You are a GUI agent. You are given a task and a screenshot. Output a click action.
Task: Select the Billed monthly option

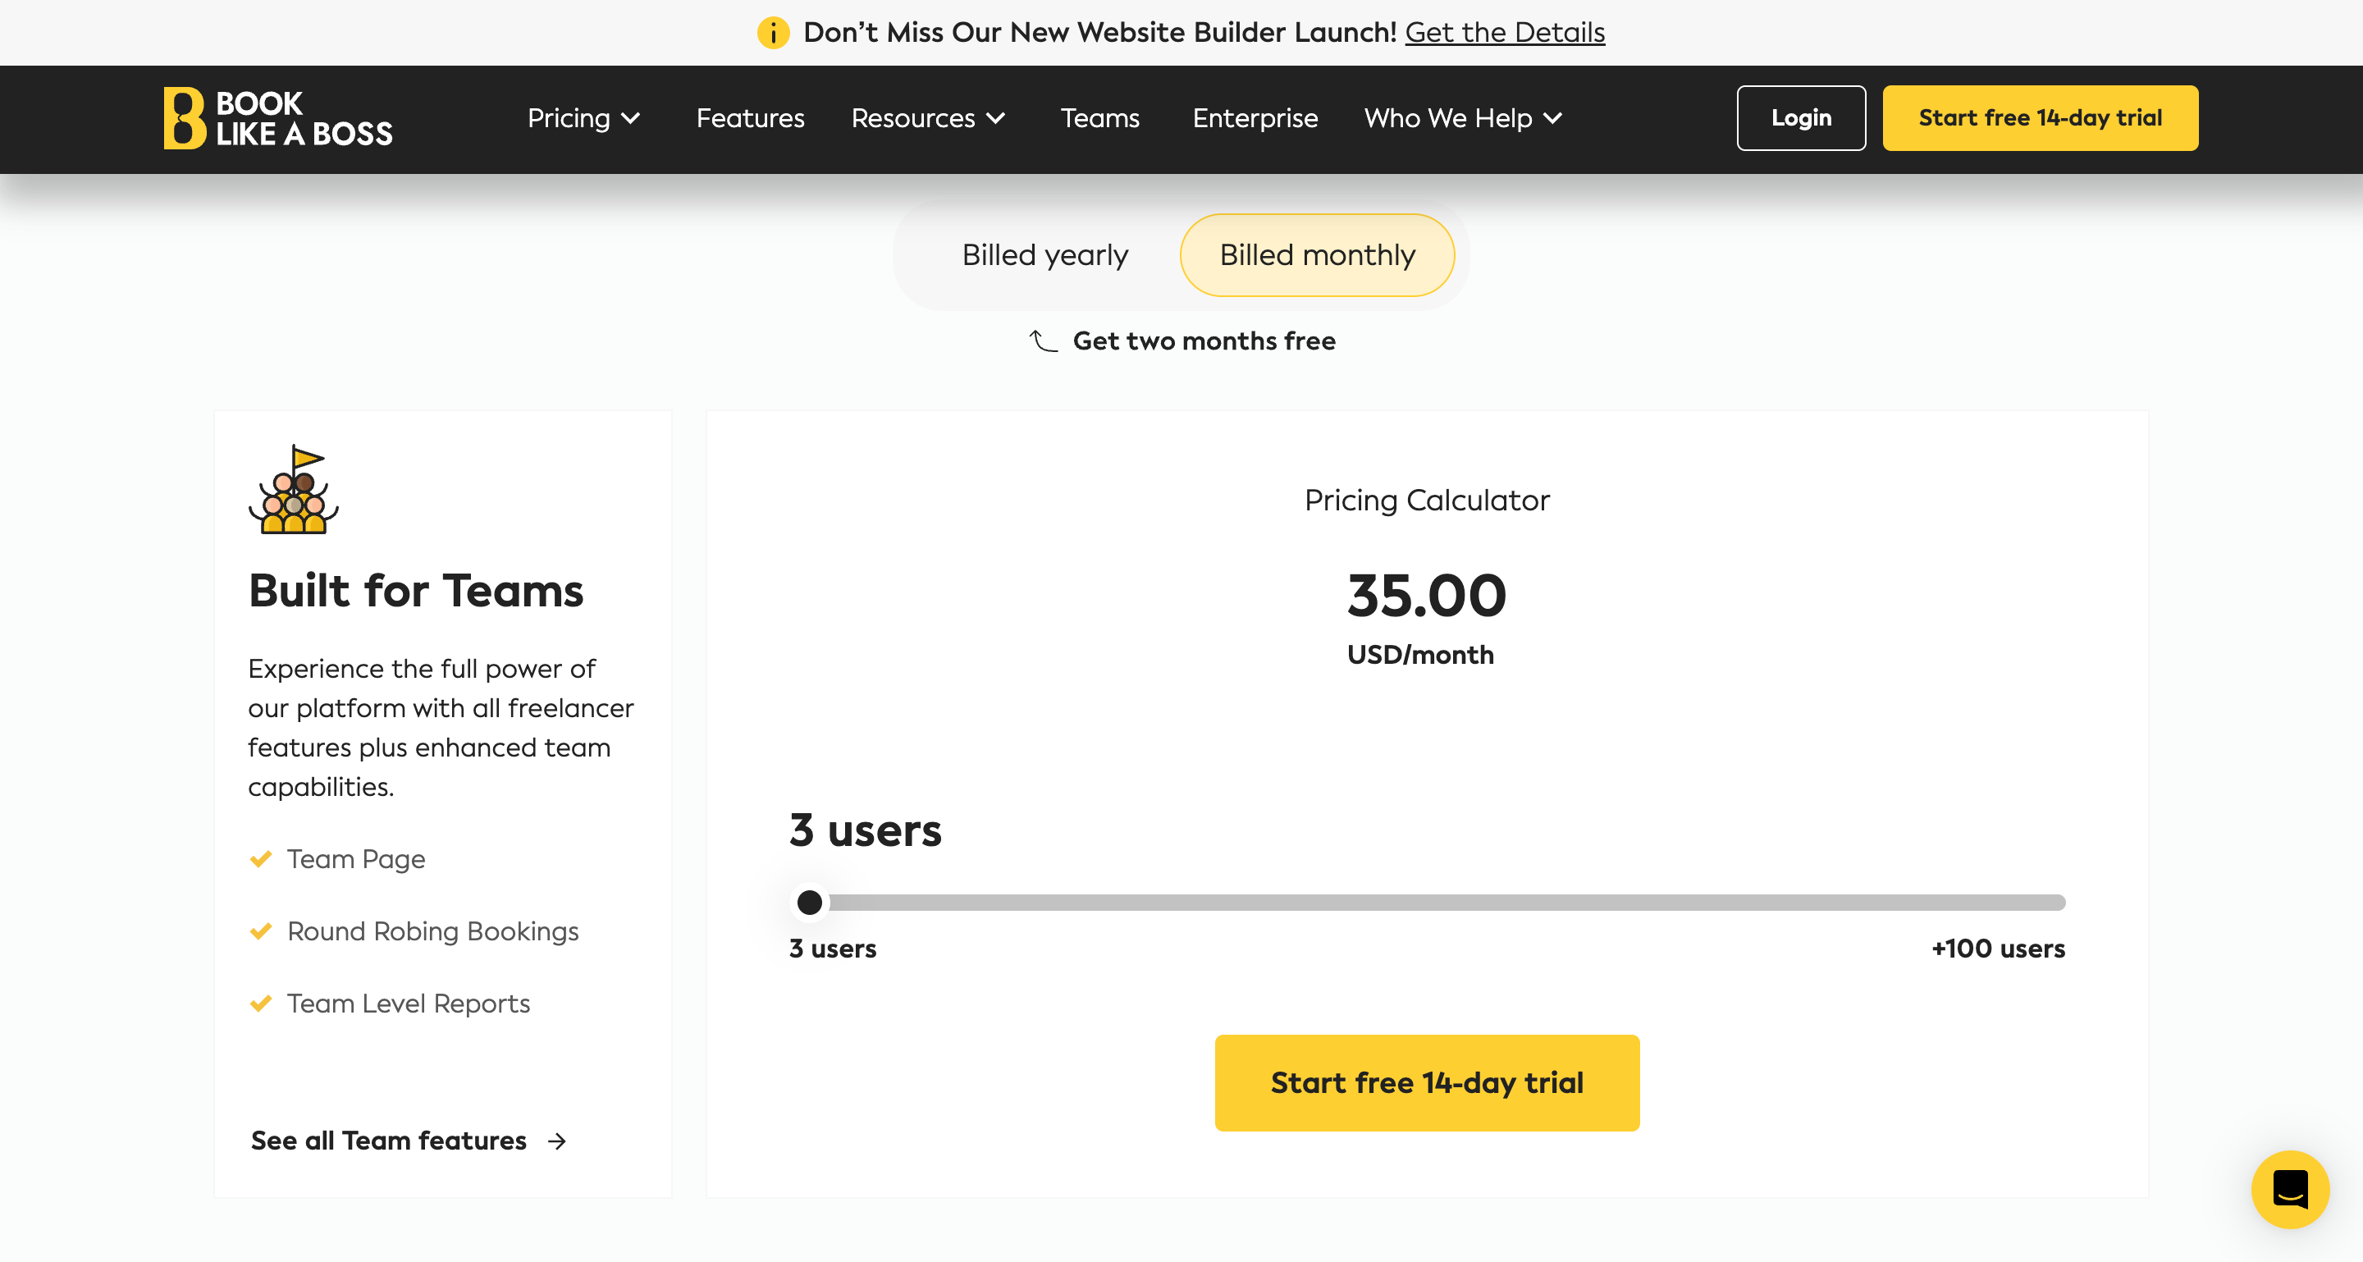[1316, 255]
